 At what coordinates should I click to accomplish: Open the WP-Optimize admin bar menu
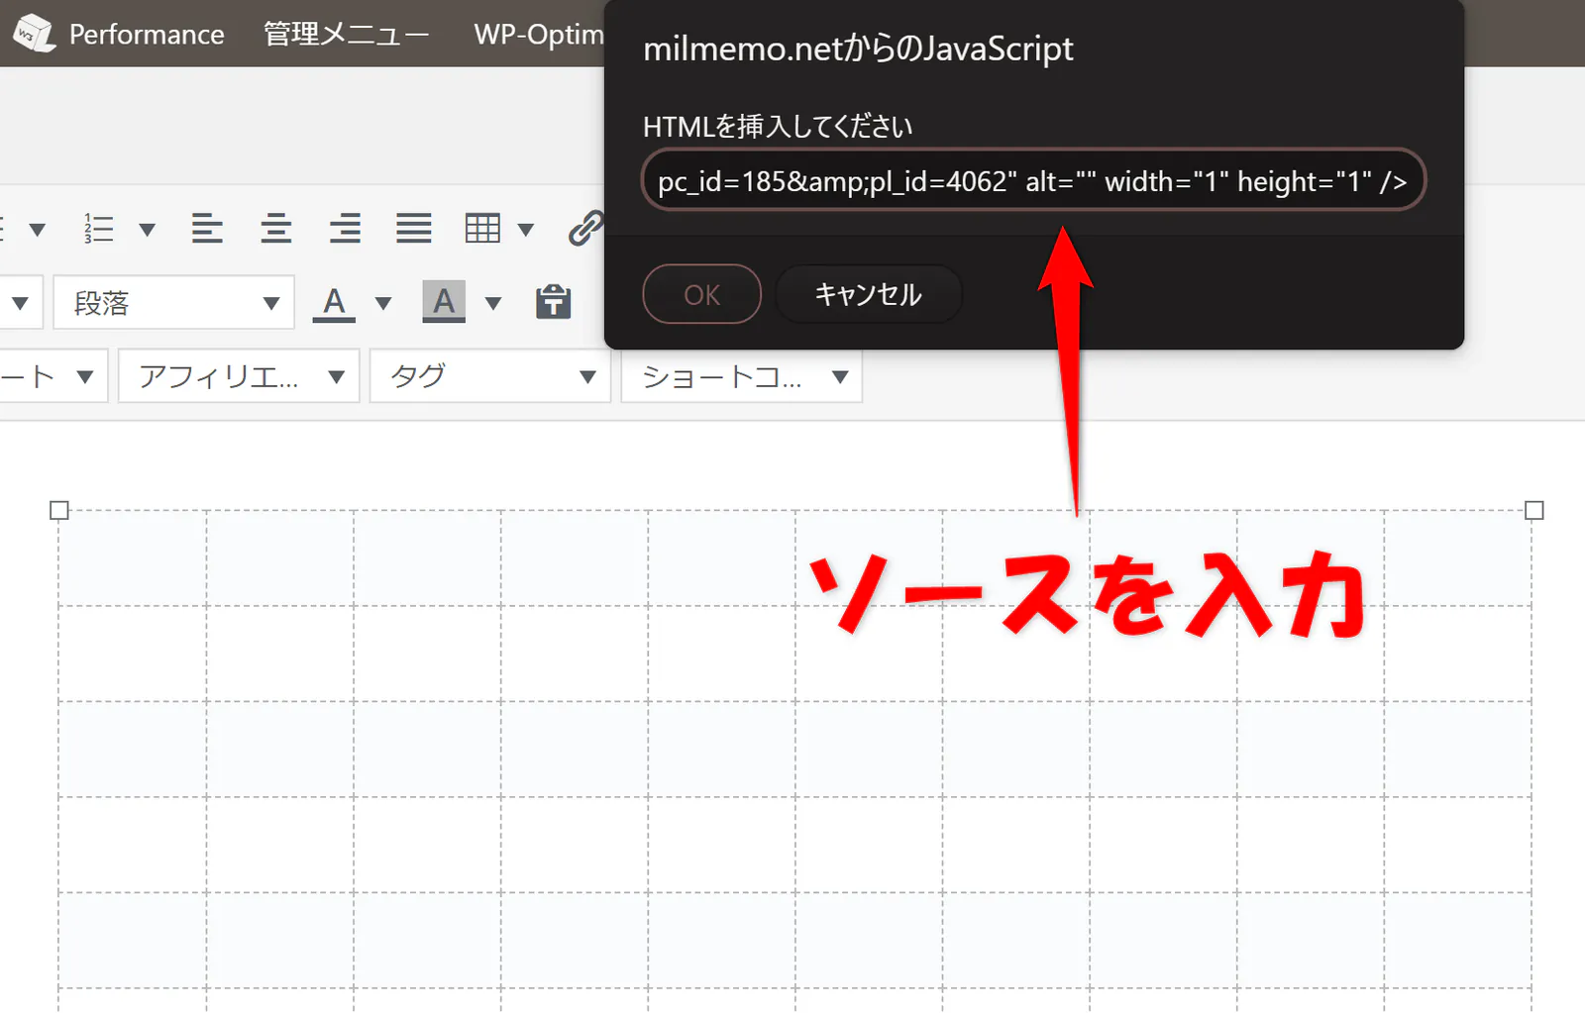539,34
